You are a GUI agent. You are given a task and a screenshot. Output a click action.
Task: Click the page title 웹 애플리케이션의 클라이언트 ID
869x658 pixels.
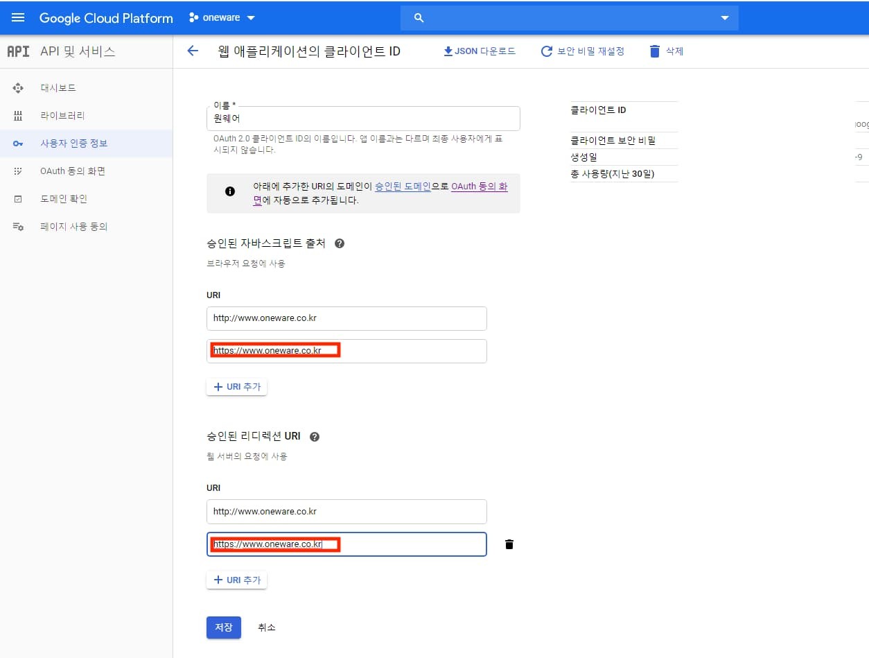[309, 51]
